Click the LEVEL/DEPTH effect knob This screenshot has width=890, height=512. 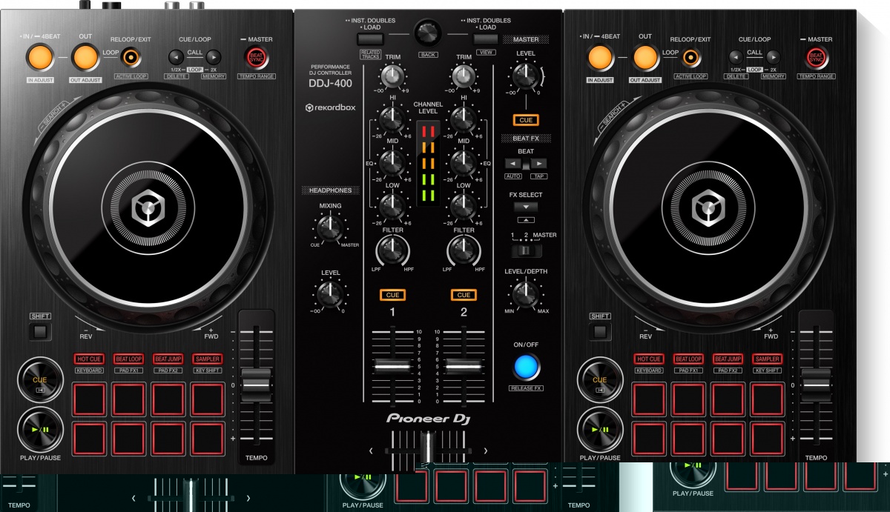click(x=525, y=294)
